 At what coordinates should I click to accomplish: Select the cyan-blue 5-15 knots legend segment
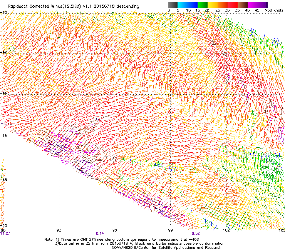tap(188, 5)
